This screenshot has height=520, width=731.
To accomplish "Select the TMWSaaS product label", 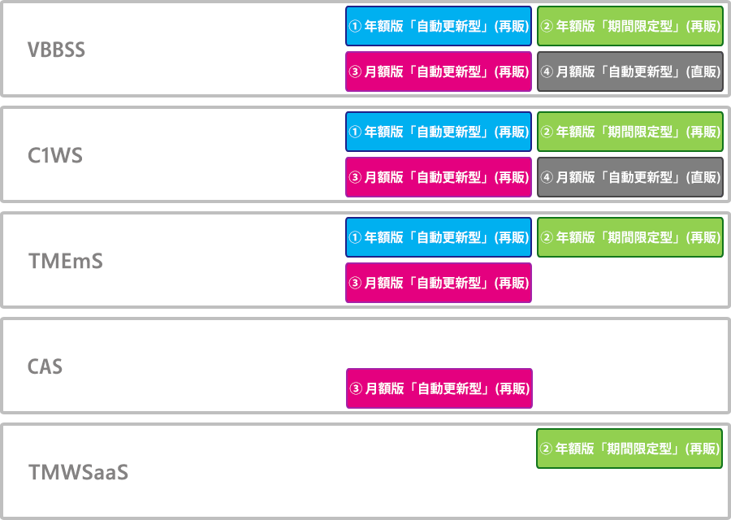I will (78, 472).
